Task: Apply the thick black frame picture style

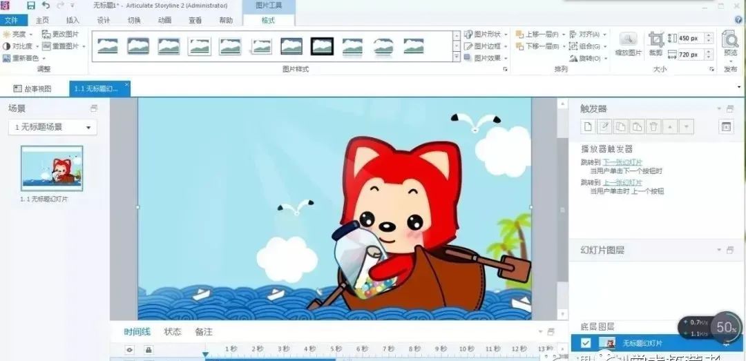Action: (x=322, y=46)
